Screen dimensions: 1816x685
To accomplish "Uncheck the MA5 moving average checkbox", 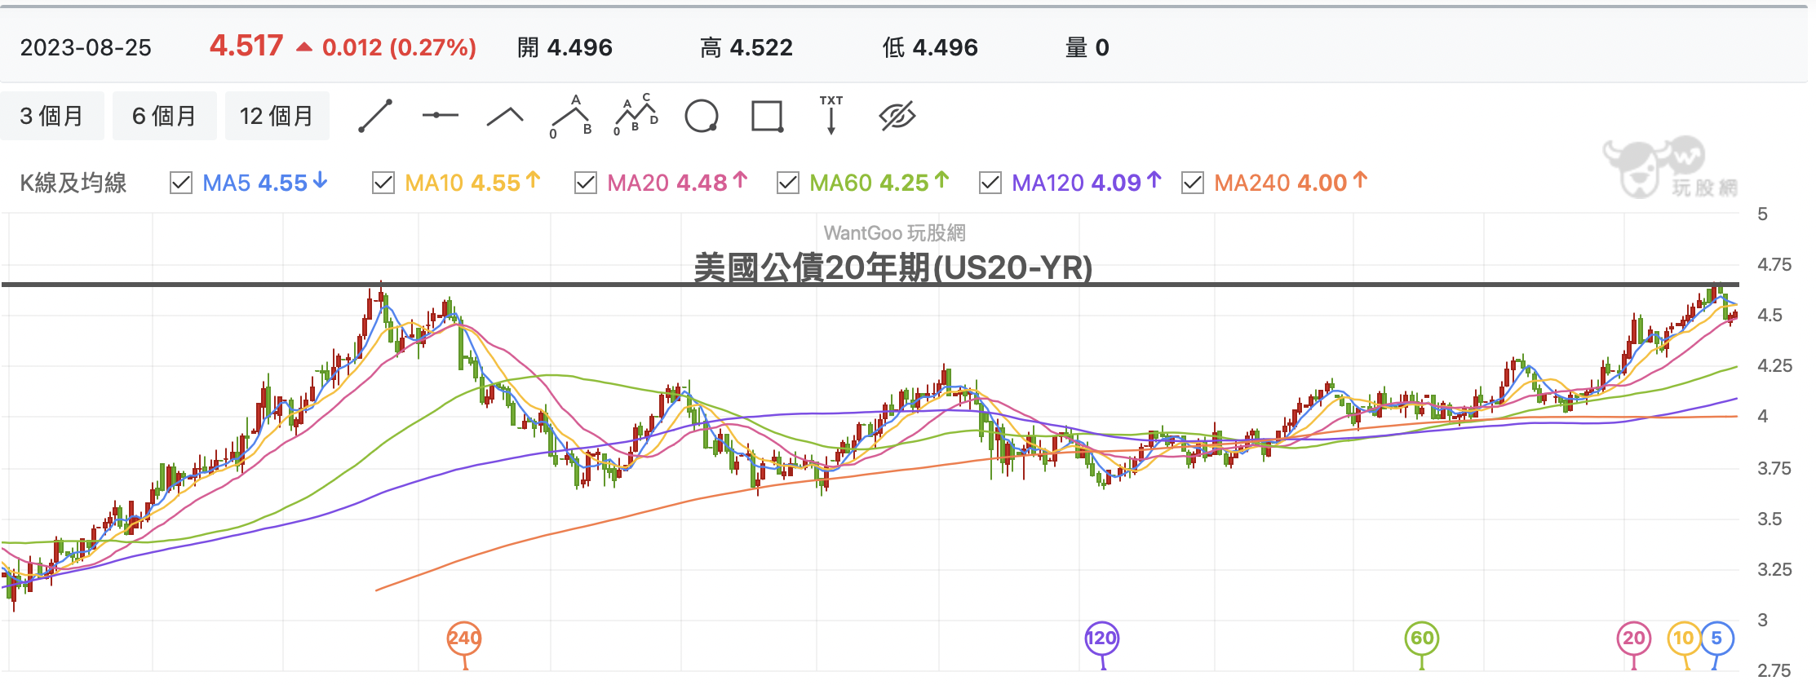I will [x=181, y=183].
